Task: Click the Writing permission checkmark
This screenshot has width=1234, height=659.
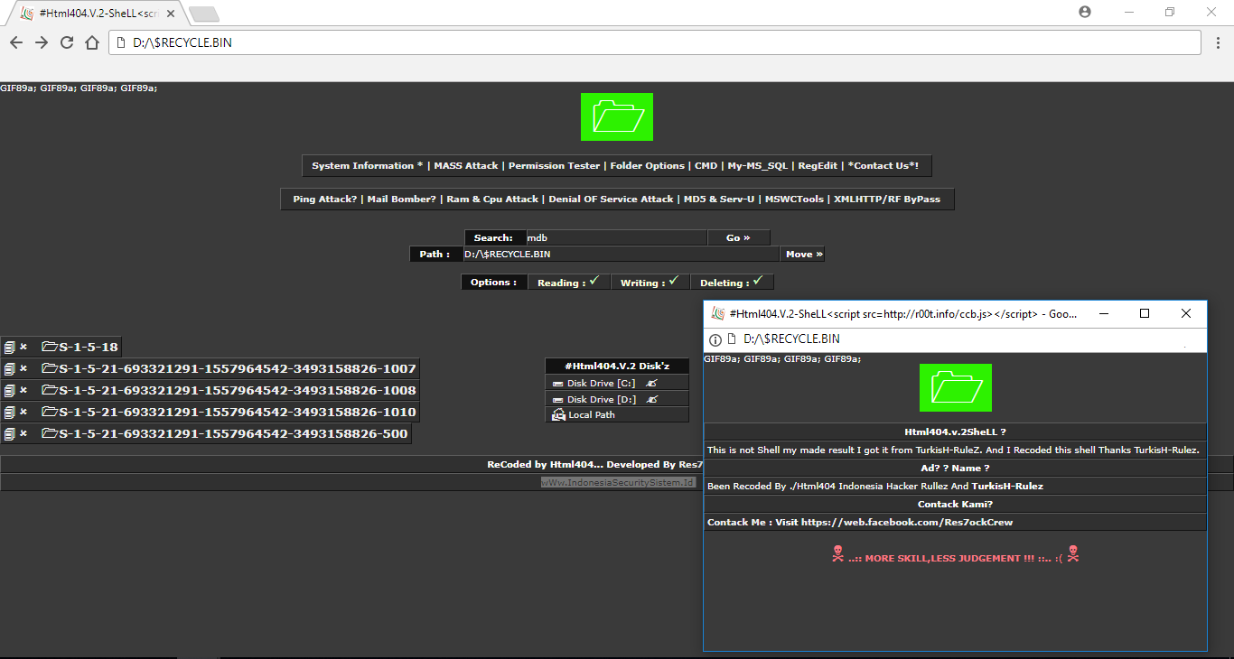Action: (674, 281)
